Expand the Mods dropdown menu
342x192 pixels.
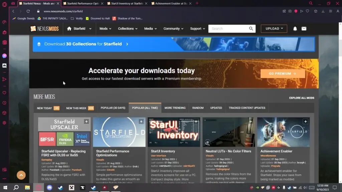[x=105, y=29]
